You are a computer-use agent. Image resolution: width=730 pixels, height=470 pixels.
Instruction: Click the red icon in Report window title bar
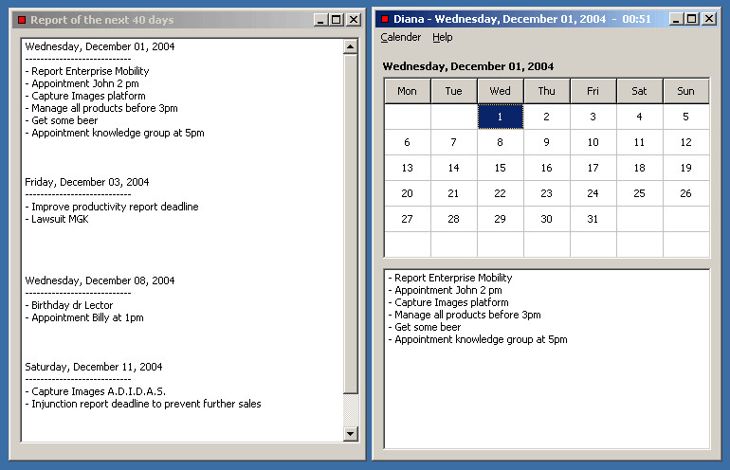[x=22, y=20]
